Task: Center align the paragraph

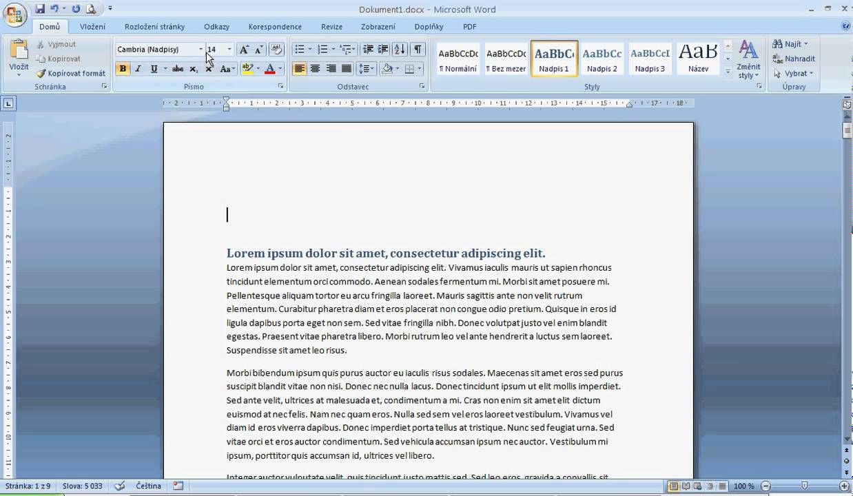Action: (x=315, y=69)
